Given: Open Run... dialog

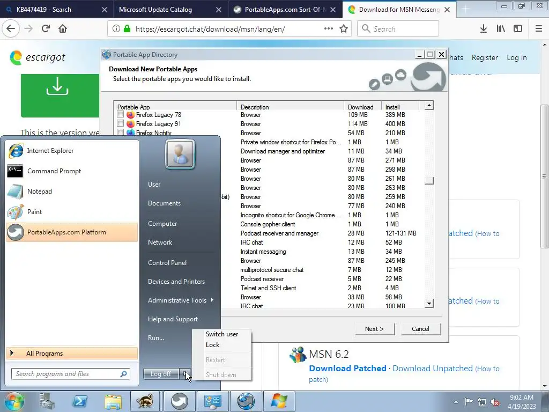Looking at the screenshot, I should coord(156,338).
